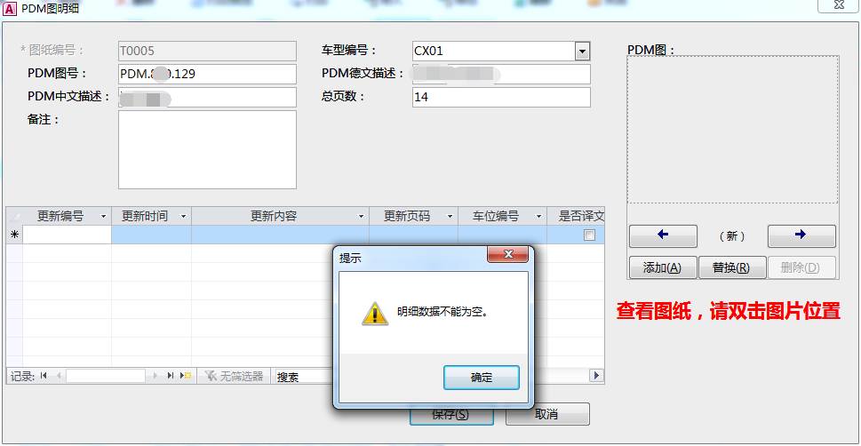
Task: Check the 是否译文 checkbox in new row
Action: (589, 235)
